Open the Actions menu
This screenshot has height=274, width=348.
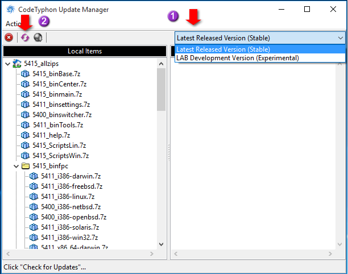13,24
